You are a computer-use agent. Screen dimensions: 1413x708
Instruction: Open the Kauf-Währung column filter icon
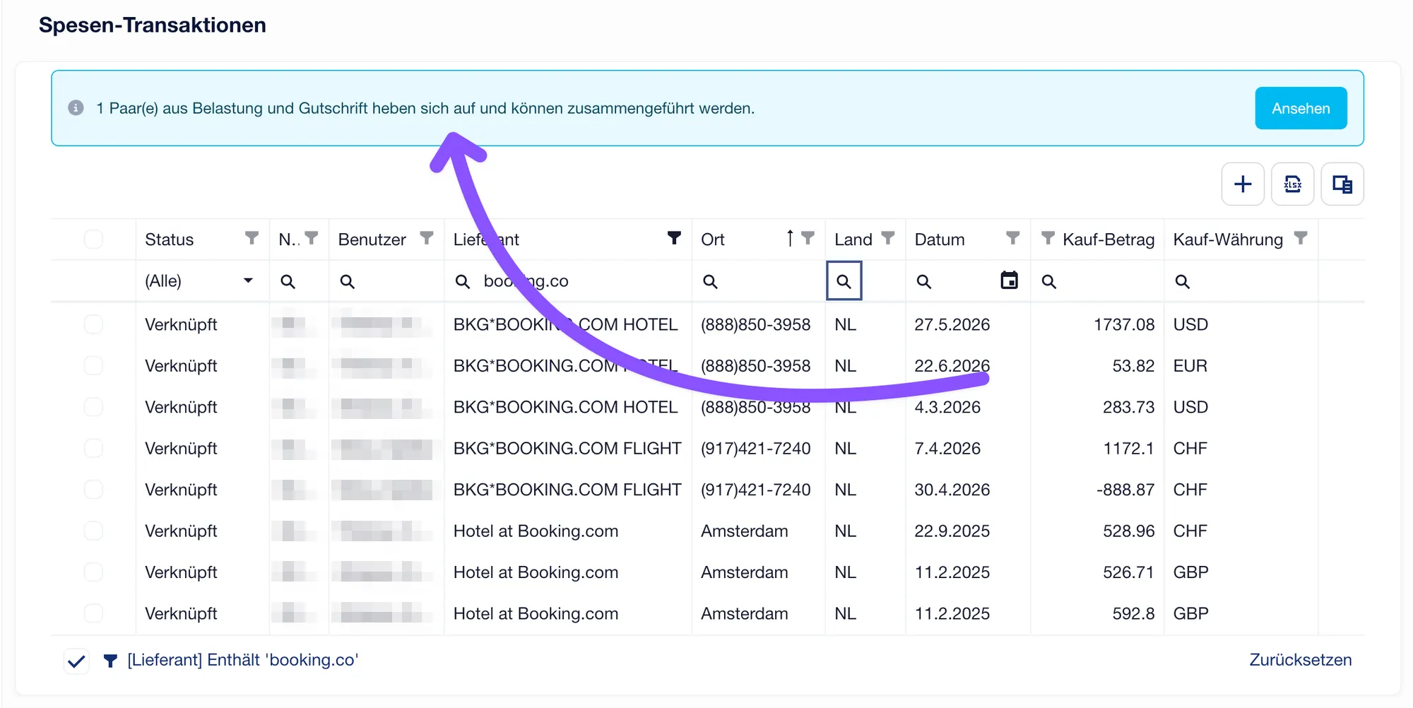(x=1301, y=238)
